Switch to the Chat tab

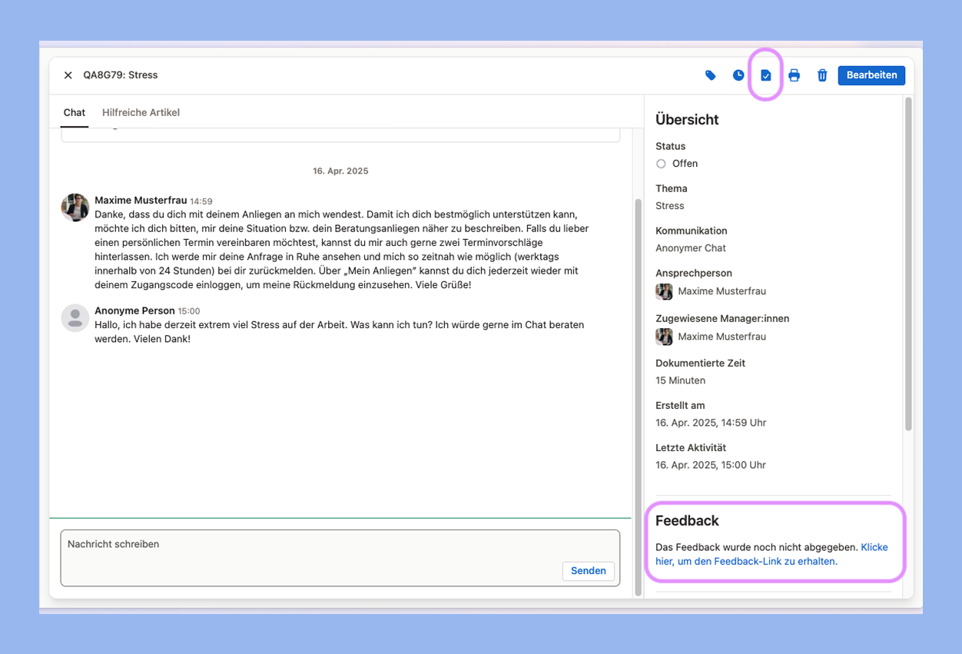click(x=75, y=112)
